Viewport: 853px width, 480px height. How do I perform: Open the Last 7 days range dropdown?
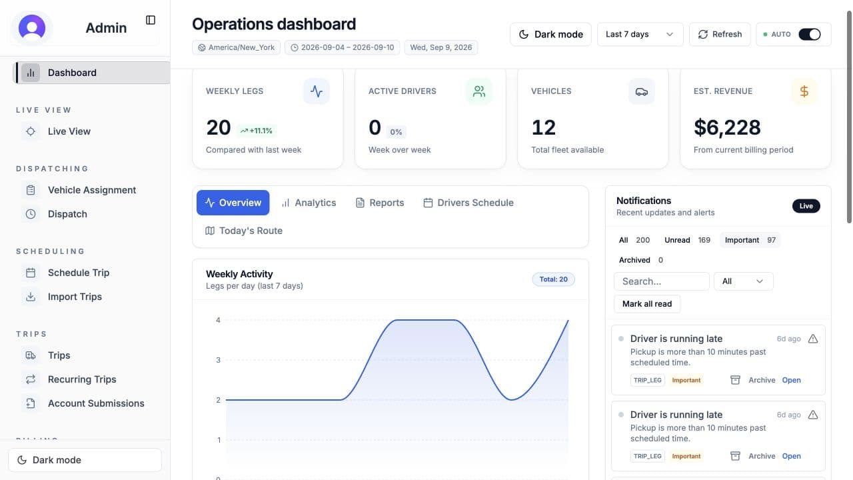[x=640, y=34]
